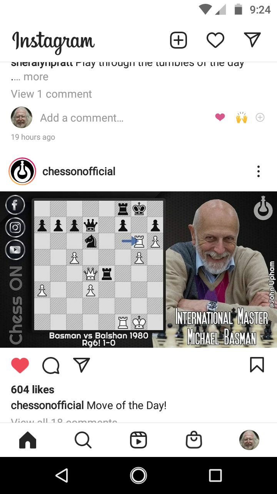
Task: Tap the "Add a comment…" field
Action: [82, 118]
